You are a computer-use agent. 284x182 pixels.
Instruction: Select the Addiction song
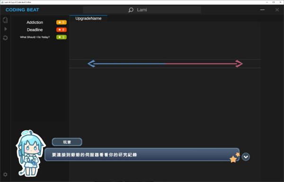35,22
